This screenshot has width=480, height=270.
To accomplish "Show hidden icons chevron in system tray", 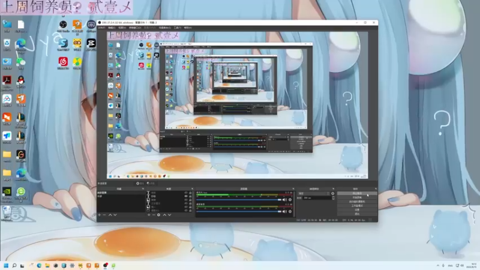I will [438, 266].
